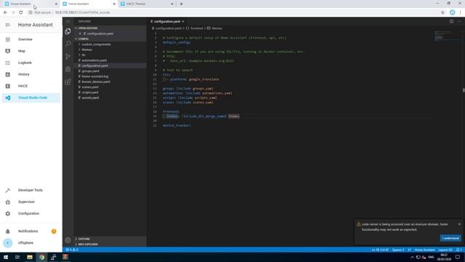The image size is (465, 262).
Task: Open the History page in the sidebar
Action: pos(31,74)
